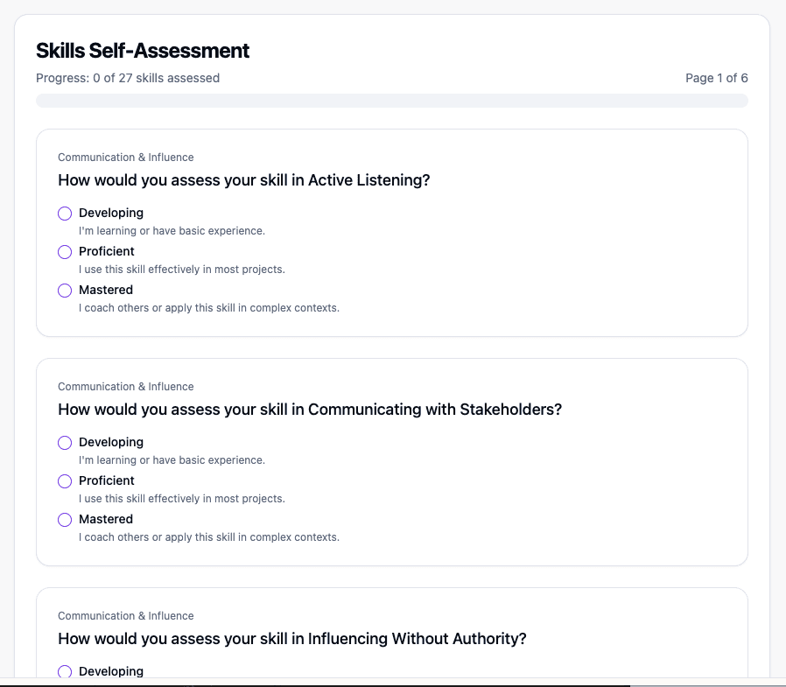The image size is (786, 687).
Task: Click the assessment progress bar
Action: click(x=391, y=101)
